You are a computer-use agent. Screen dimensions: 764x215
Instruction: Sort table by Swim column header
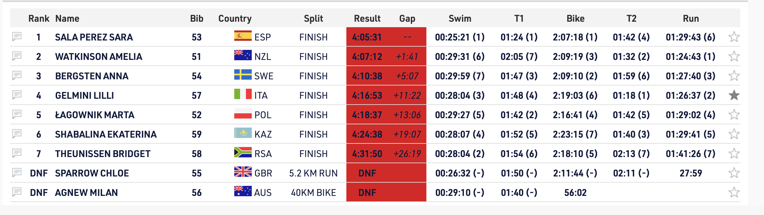tap(460, 18)
